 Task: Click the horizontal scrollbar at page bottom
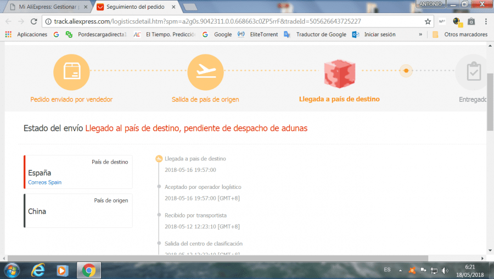coord(217,258)
